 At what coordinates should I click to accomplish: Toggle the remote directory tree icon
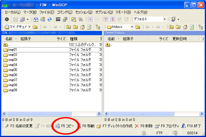(x=201, y=27)
